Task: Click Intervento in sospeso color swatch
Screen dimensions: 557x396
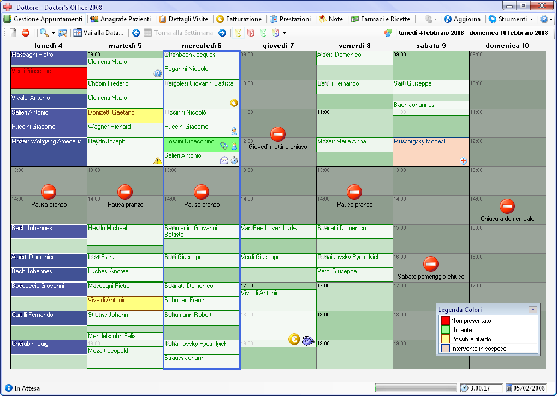Action: (446, 349)
